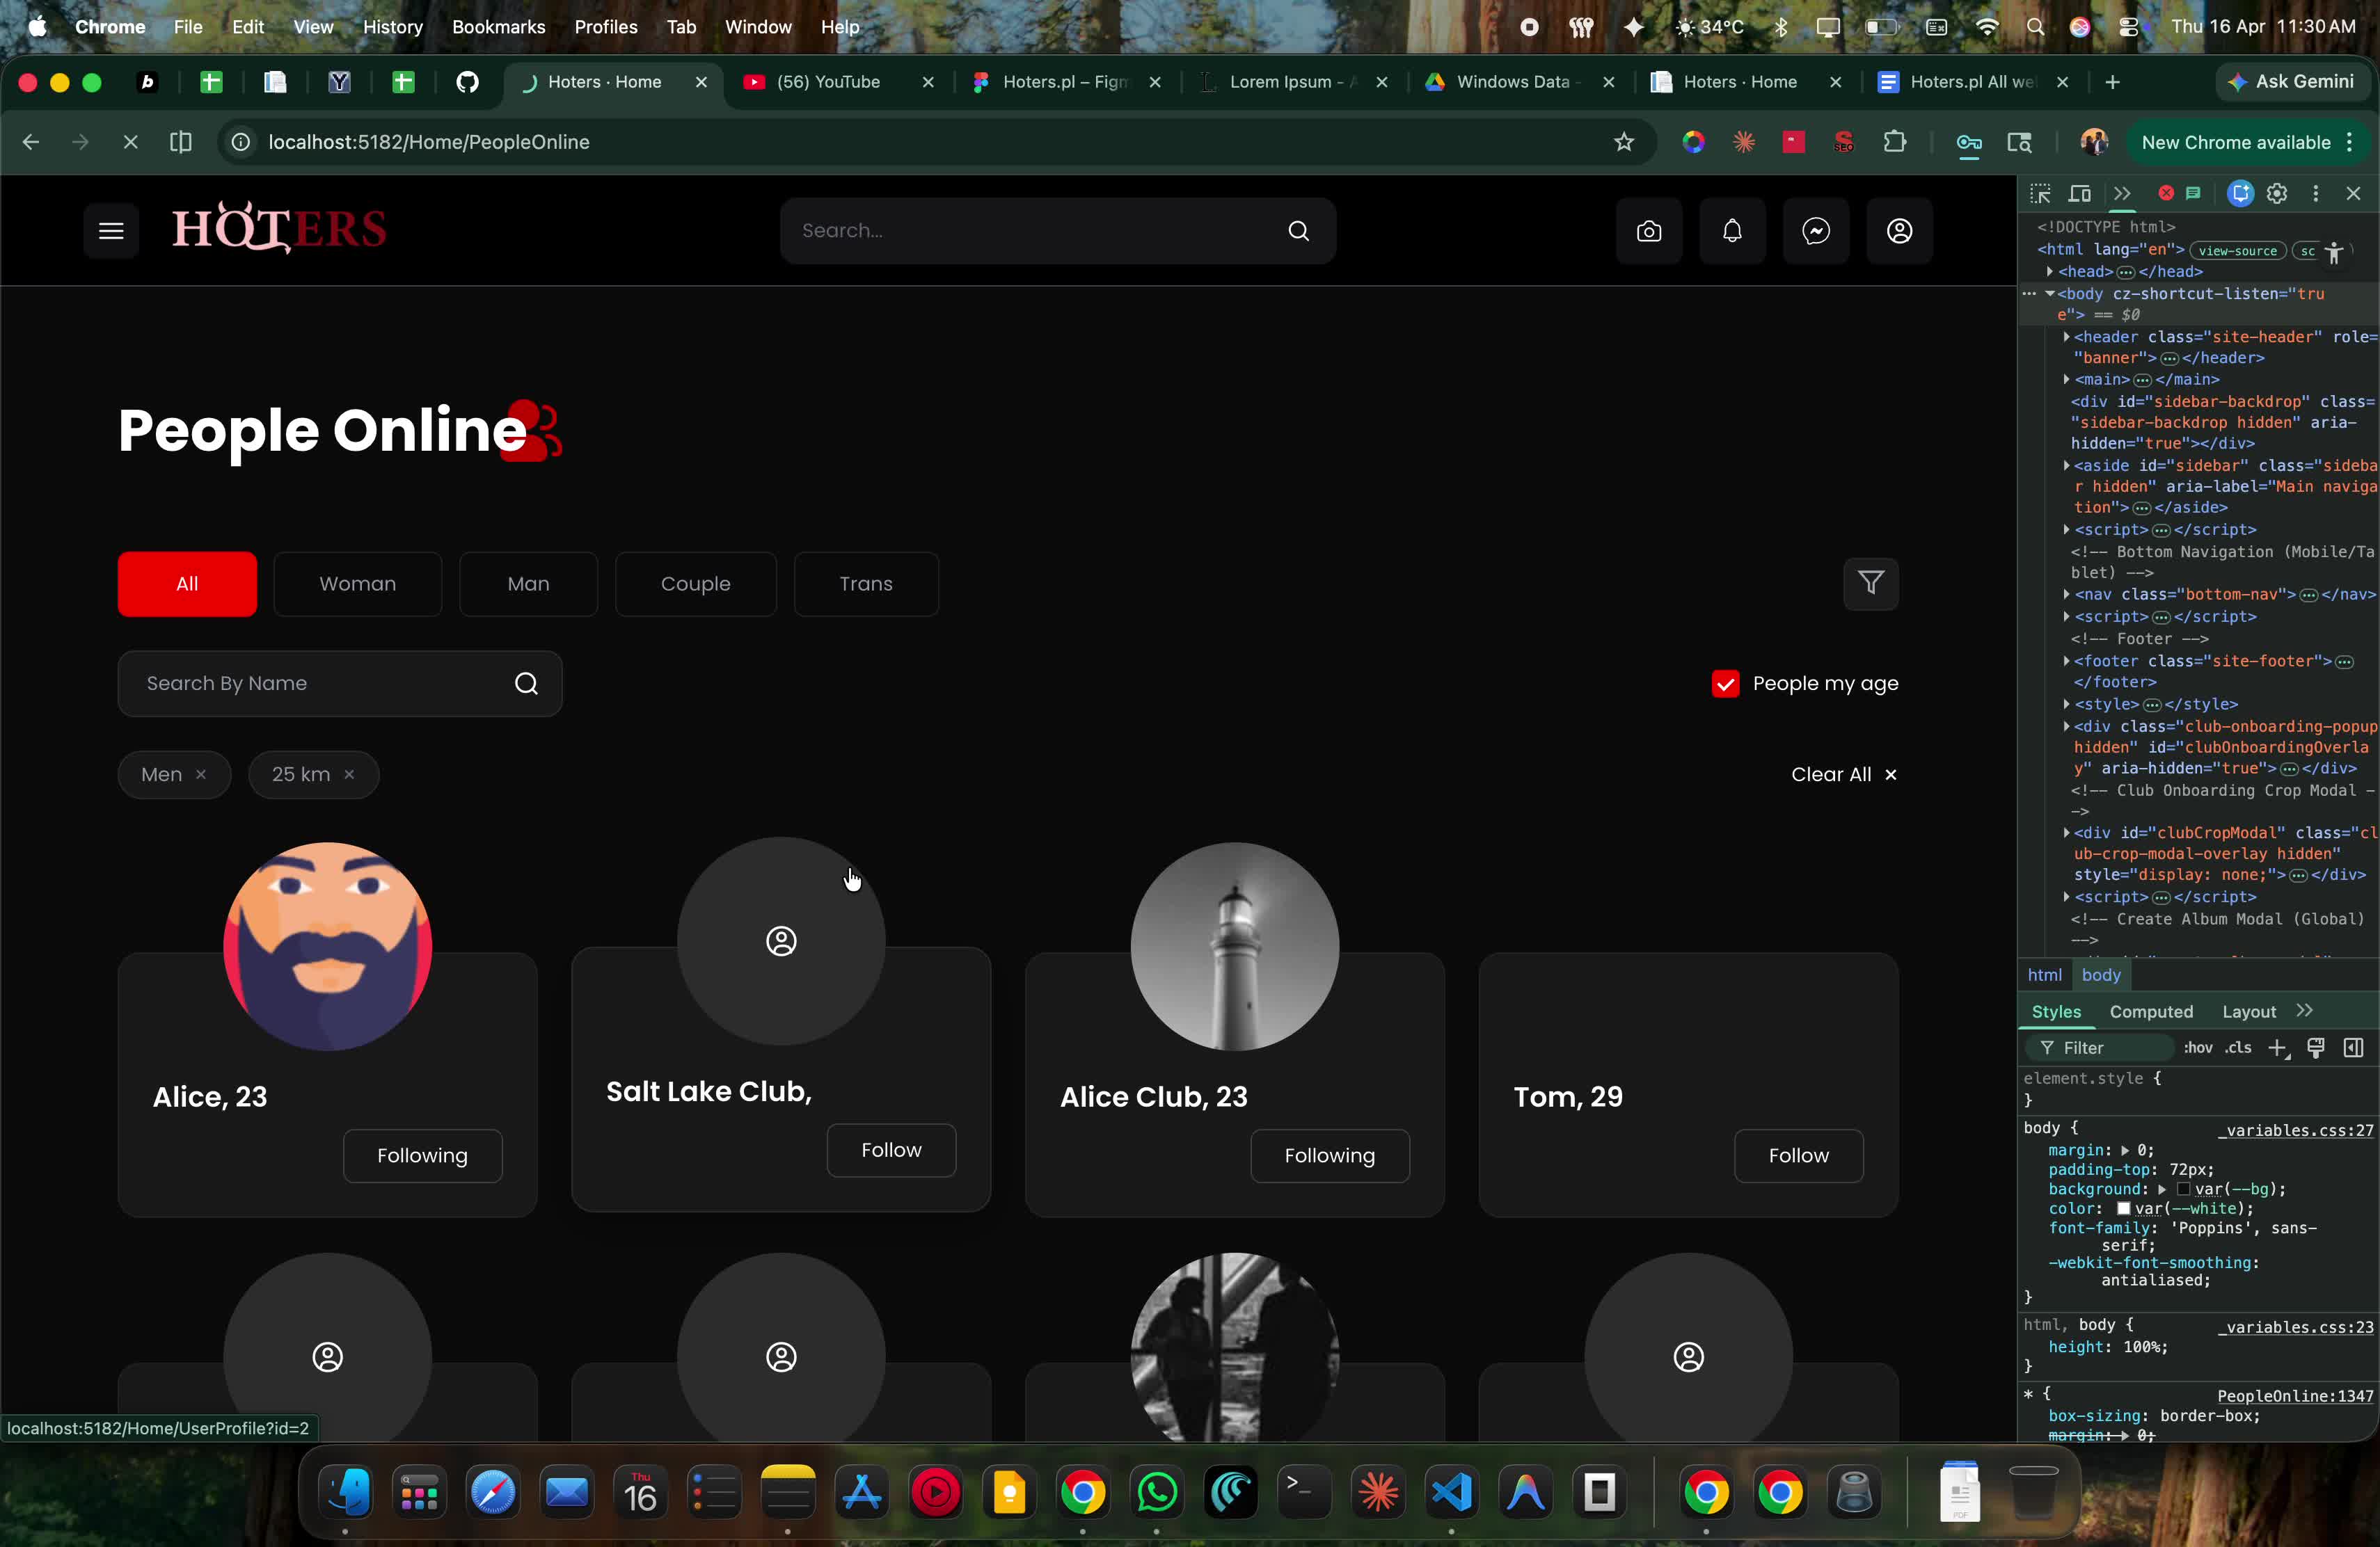The height and width of the screenshot is (1547, 2380).
Task: Select the Man category filter
Action: tap(528, 584)
